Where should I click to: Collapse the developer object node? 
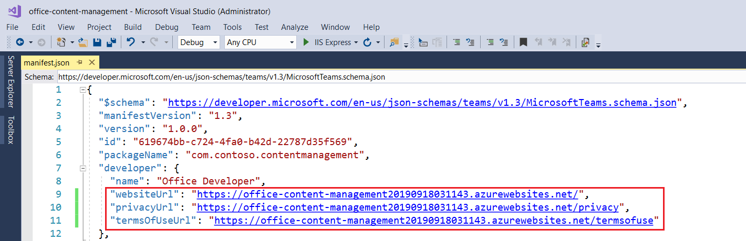coord(82,168)
